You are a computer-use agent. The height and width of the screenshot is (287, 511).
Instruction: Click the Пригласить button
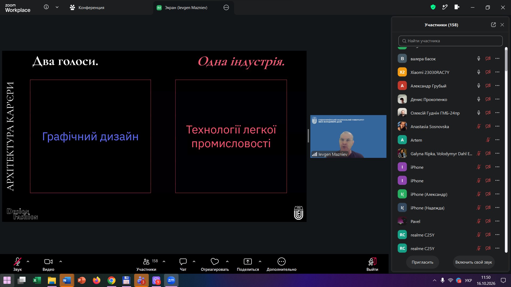coord(422,262)
